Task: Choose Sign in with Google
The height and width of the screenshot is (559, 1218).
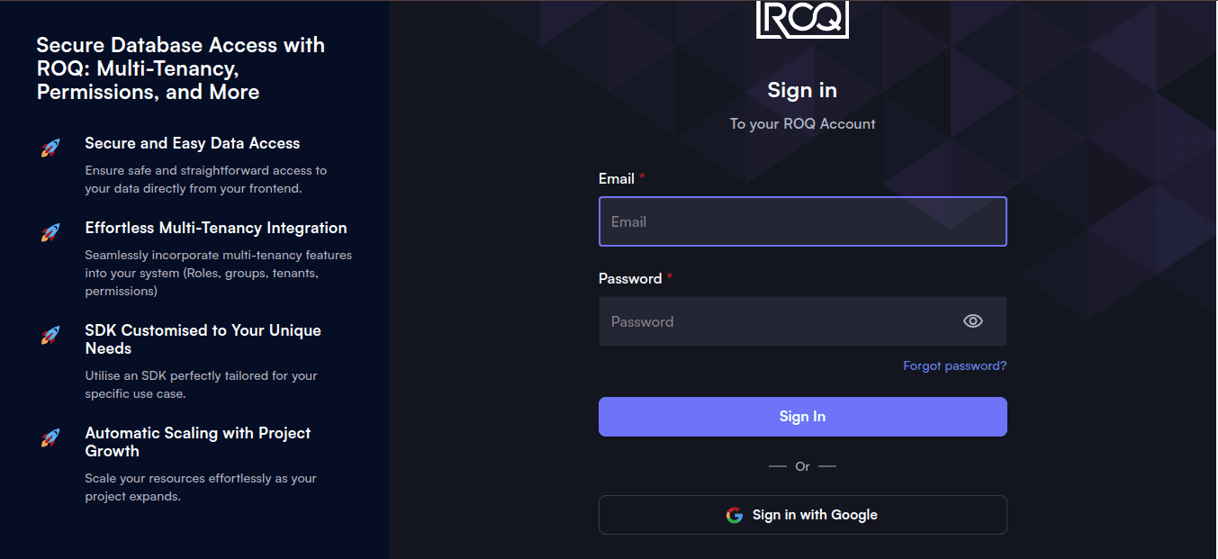Action: point(802,515)
